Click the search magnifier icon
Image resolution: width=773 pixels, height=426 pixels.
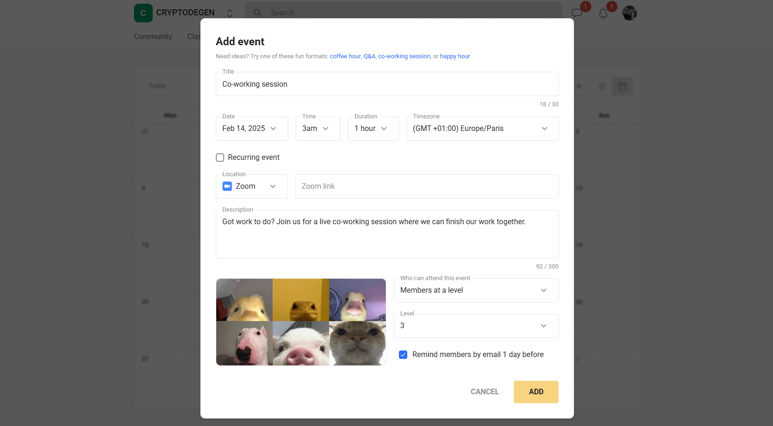pos(257,13)
